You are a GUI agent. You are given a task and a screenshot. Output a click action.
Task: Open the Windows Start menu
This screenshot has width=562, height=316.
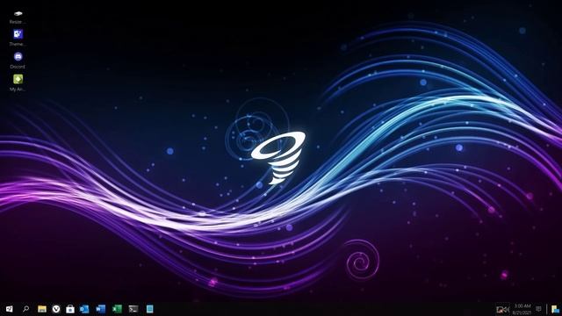10,309
